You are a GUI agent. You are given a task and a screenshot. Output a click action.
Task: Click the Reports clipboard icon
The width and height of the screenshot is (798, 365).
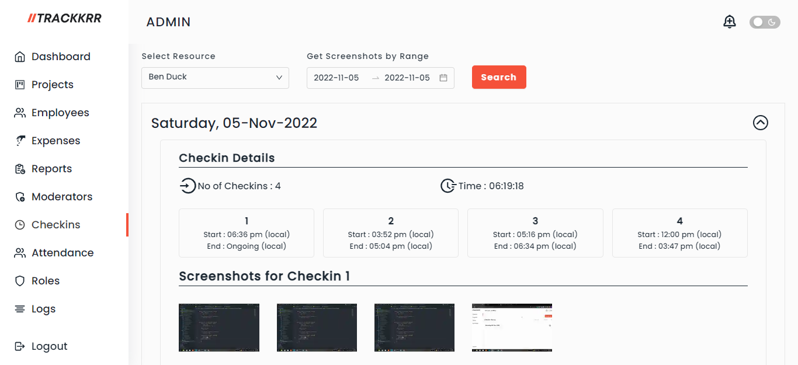point(20,169)
